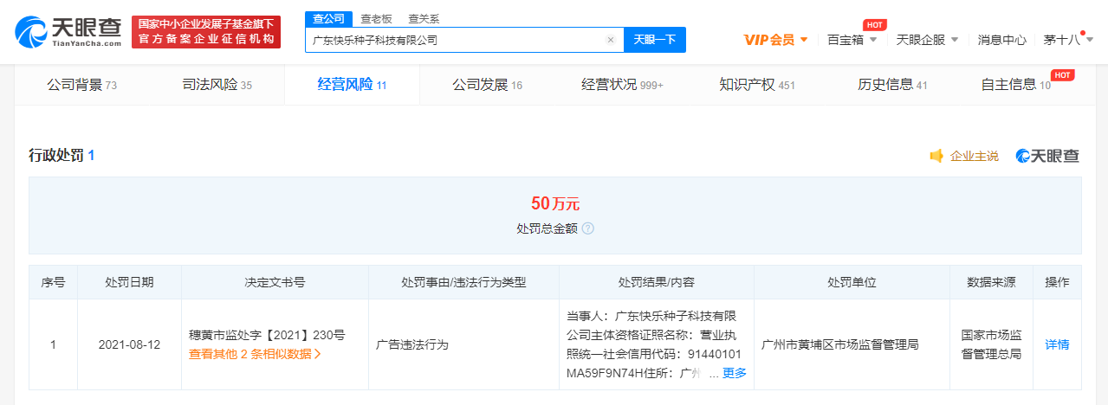Click the 天眼一下 search button
Viewport: 1108px width, 405px height.
pos(655,40)
